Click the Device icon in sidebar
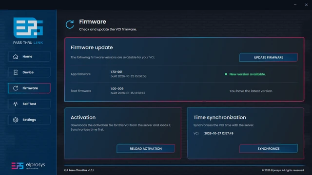312x175 pixels. click(x=16, y=72)
